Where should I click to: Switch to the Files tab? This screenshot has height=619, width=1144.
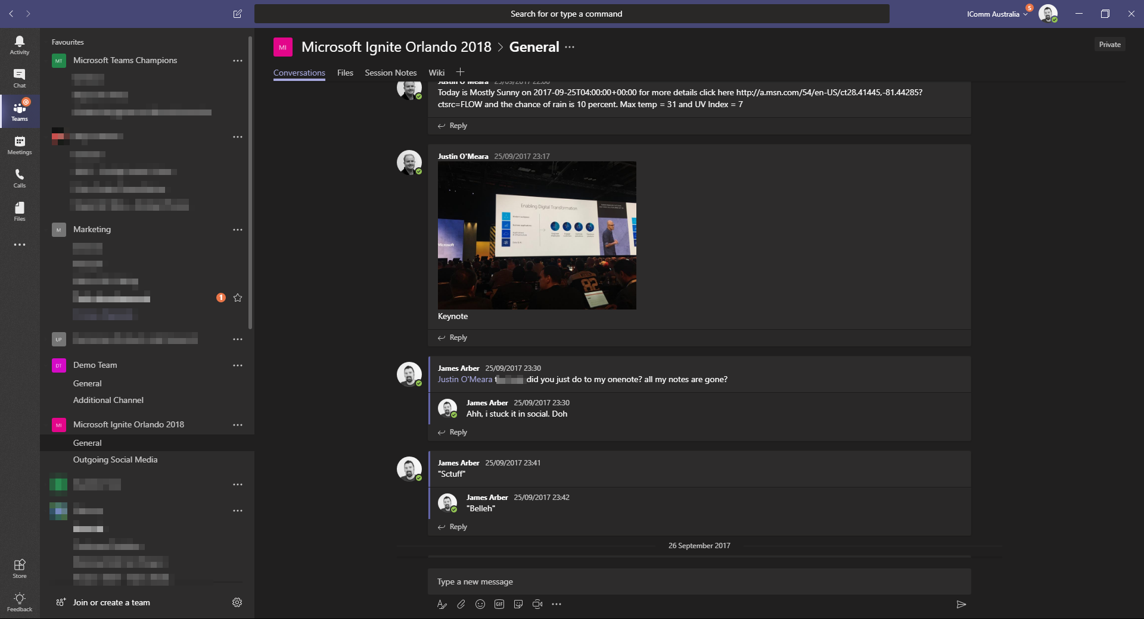pos(345,73)
